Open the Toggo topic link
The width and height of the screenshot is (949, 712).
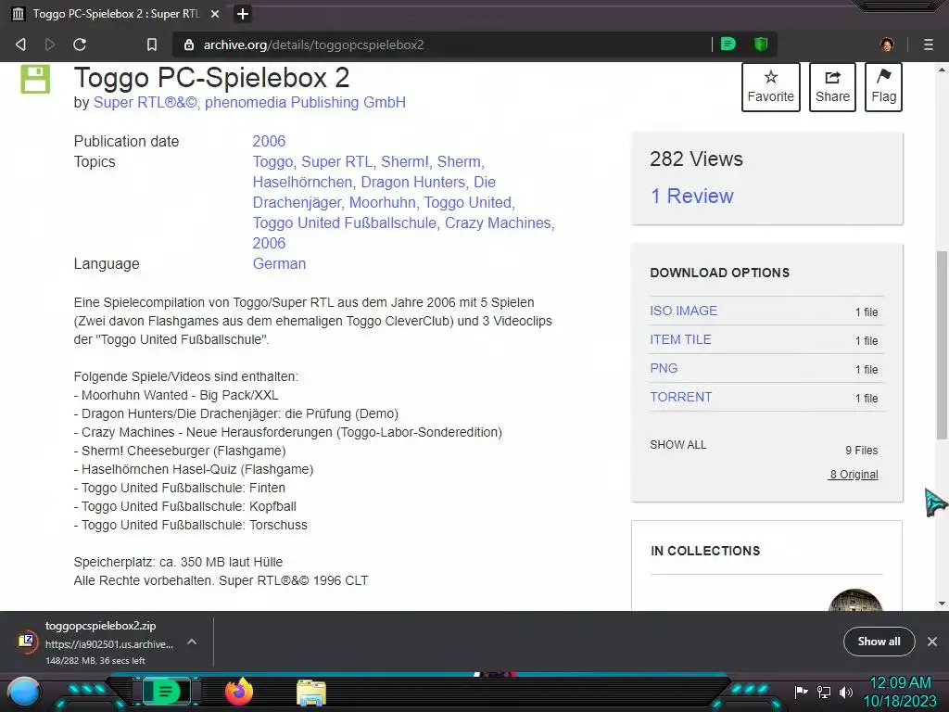(x=273, y=161)
